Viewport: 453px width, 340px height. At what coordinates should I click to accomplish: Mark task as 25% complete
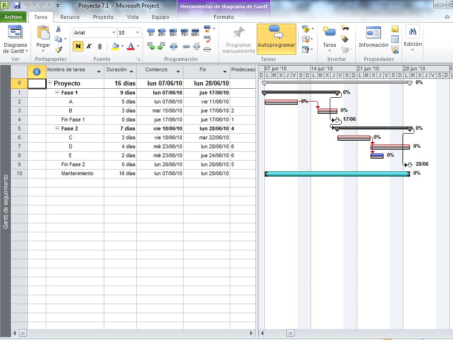(162, 32)
